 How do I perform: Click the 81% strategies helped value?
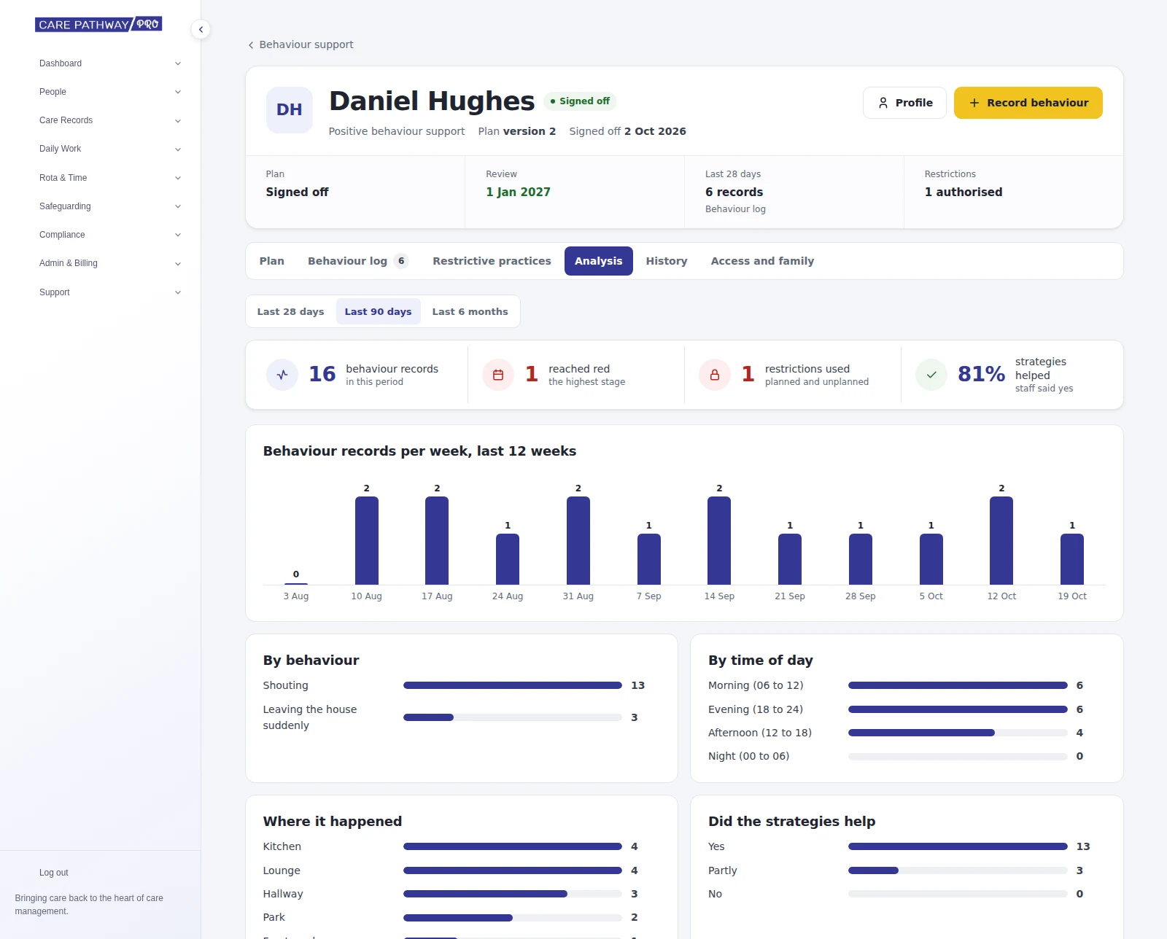981,374
